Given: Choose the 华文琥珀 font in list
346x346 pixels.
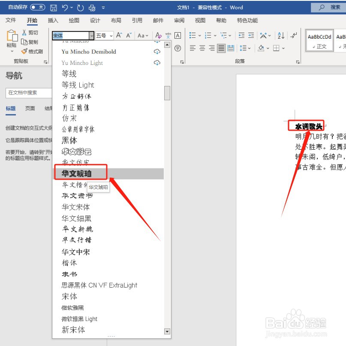Looking at the screenshot, I should pyautogui.click(x=108, y=174).
